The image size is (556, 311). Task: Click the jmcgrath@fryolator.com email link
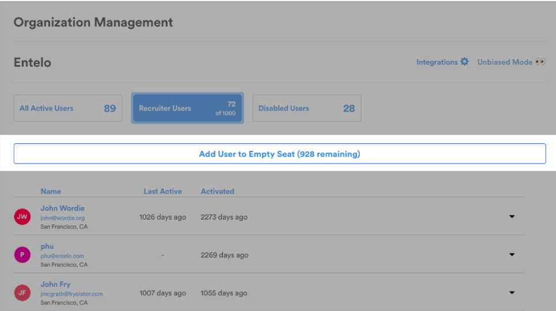[72, 294]
